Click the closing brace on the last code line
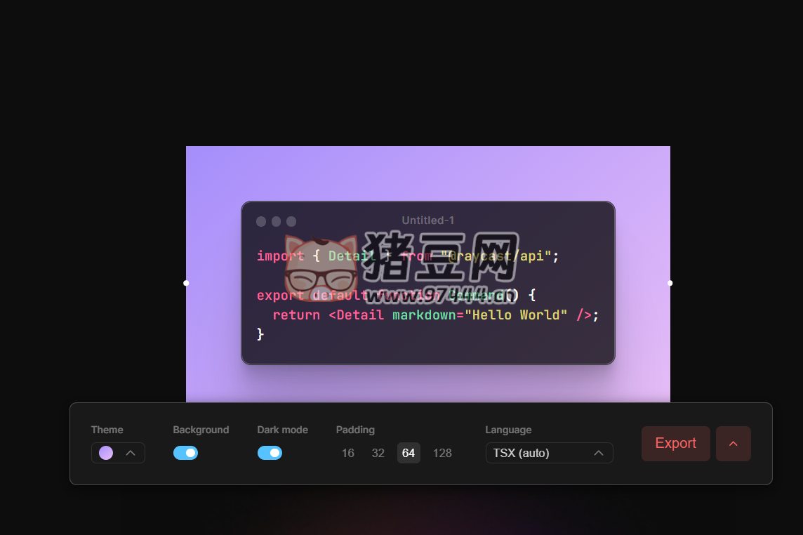Image resolution: width=803 pixels, height=535 pixels. click(260, 334)
